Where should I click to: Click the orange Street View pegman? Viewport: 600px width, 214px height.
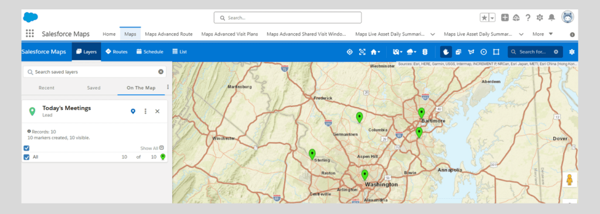coord(570,180)
